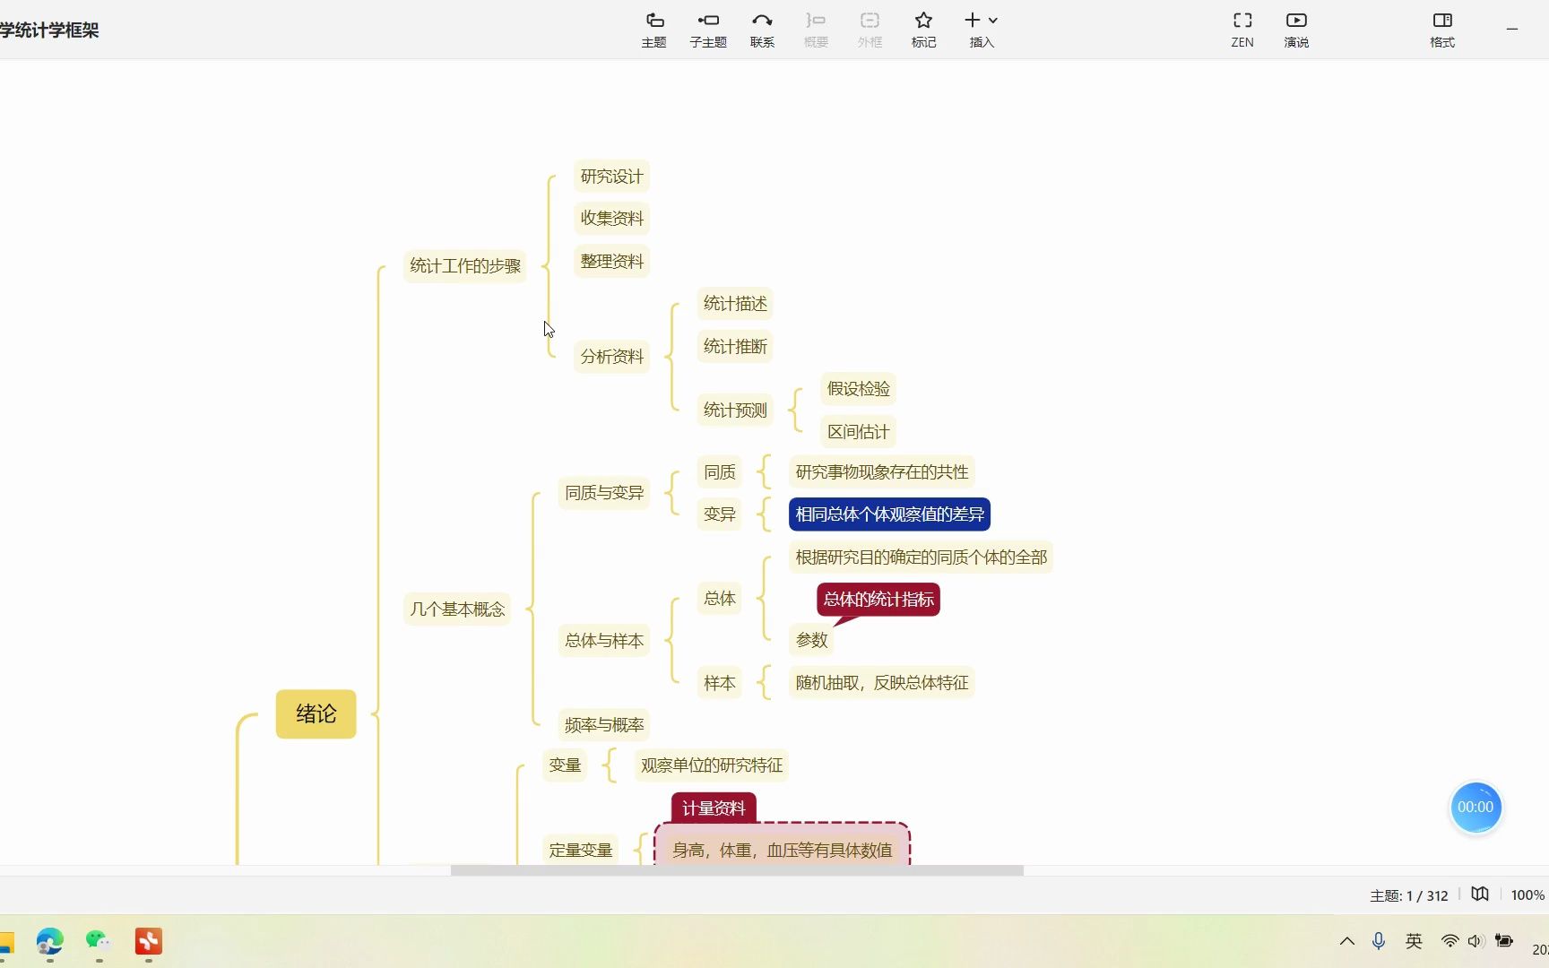Select the 几个基本概念 node
Screen dimensions: 1549x968
(457, 609)
